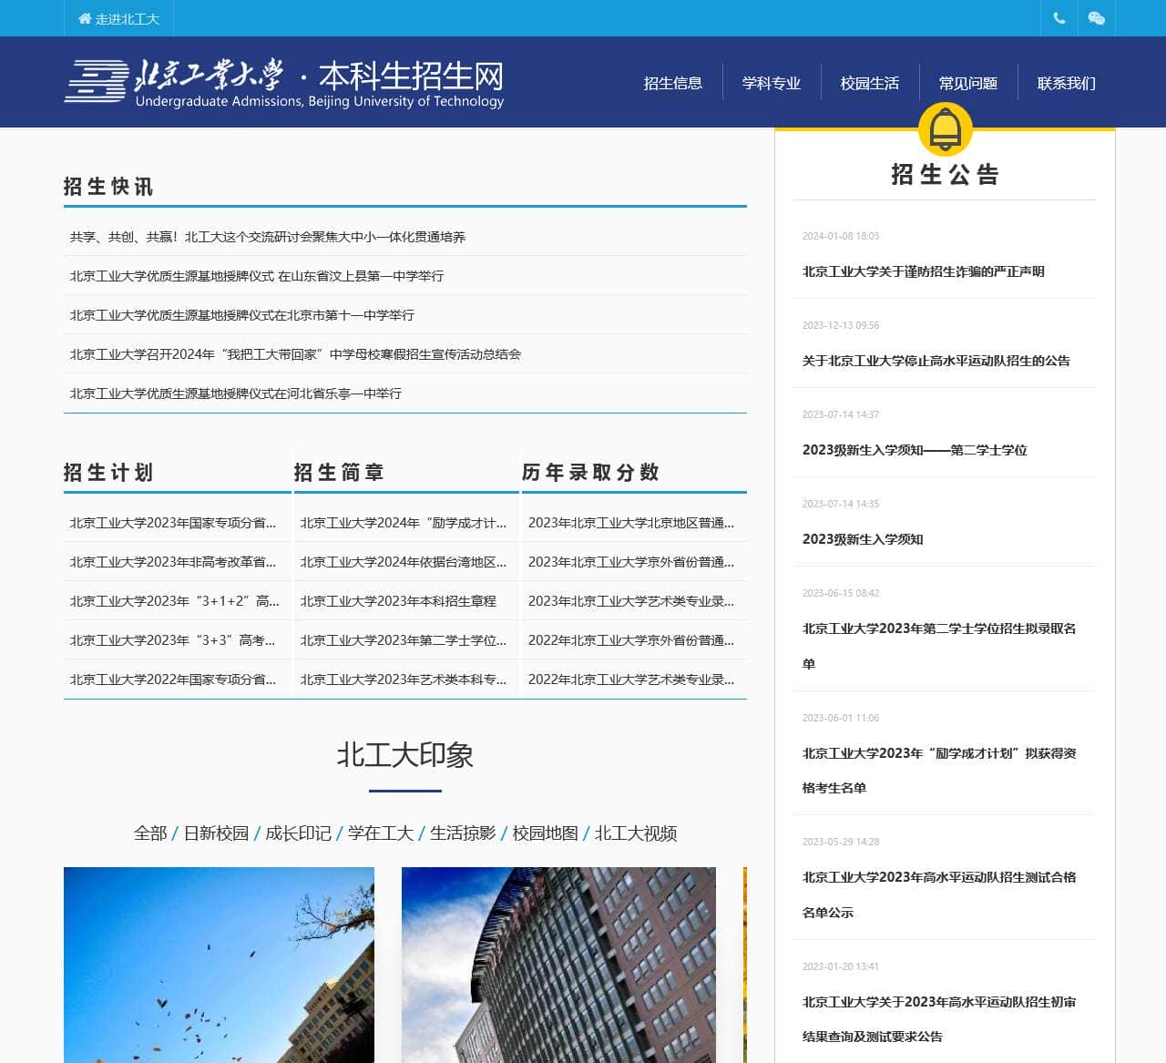Open 2023年 "3+1+2" 高考 plan link

pos(175,601)
